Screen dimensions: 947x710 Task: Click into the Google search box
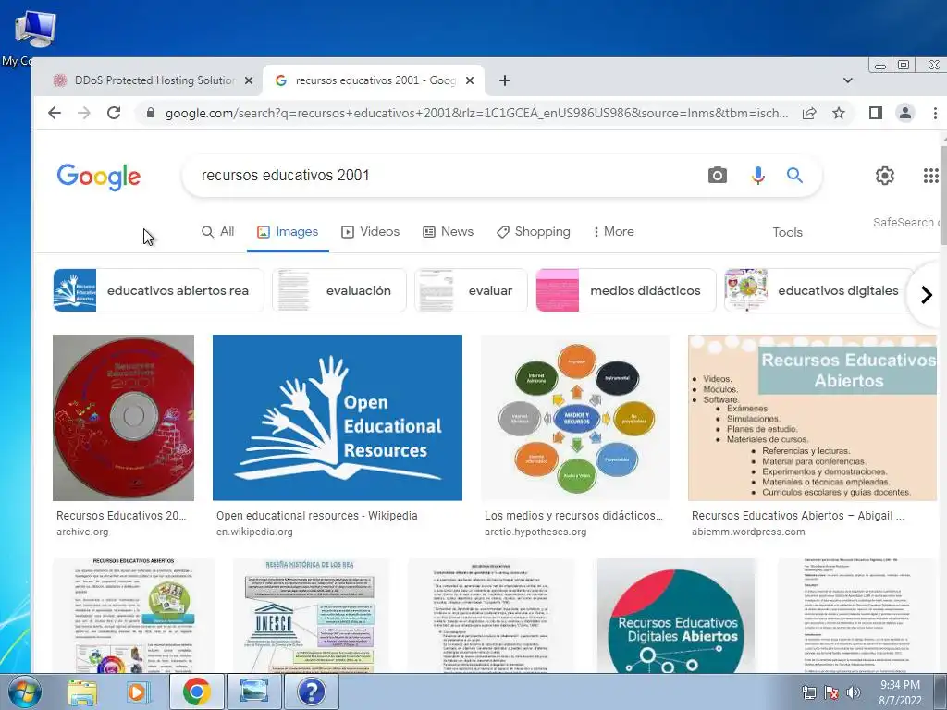pos(447,175)
